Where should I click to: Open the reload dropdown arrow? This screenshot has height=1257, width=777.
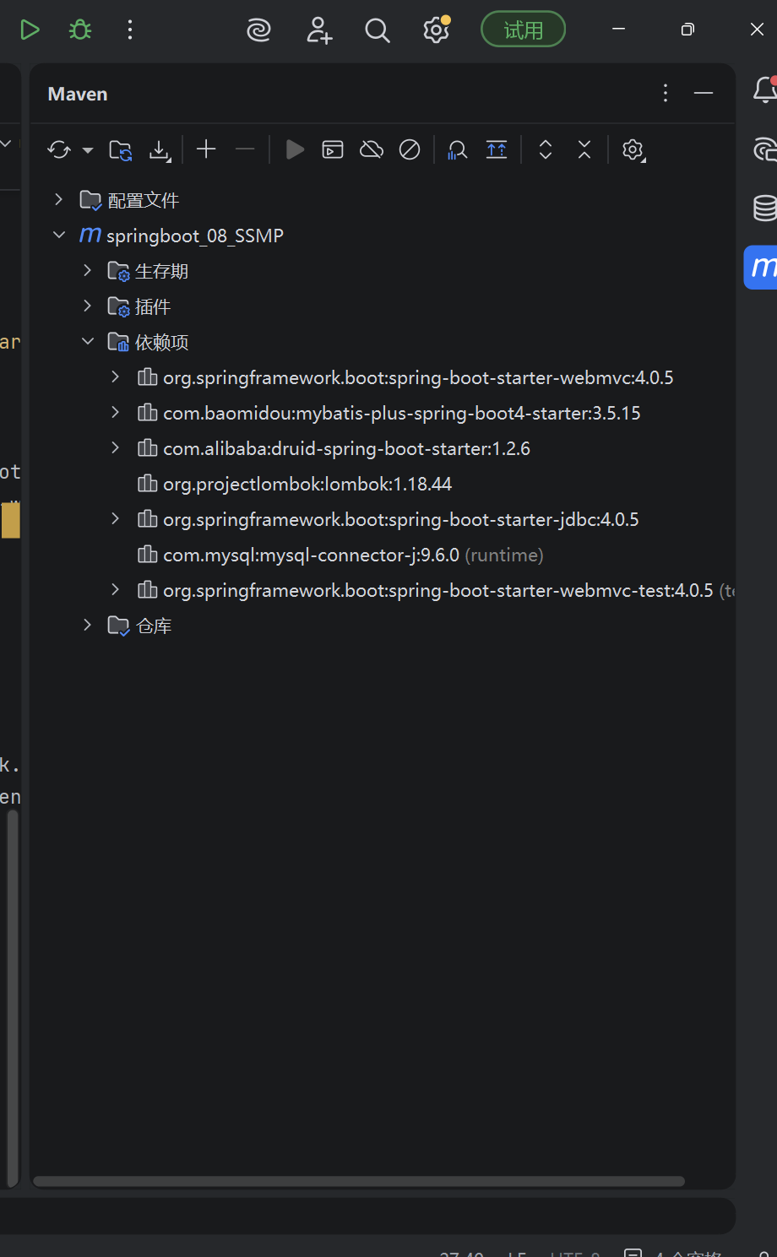[88, 150]
